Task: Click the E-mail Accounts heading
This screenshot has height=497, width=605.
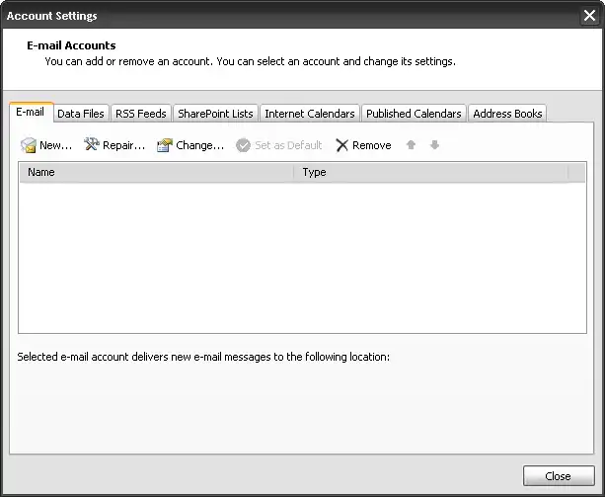Action: point(71,45)
